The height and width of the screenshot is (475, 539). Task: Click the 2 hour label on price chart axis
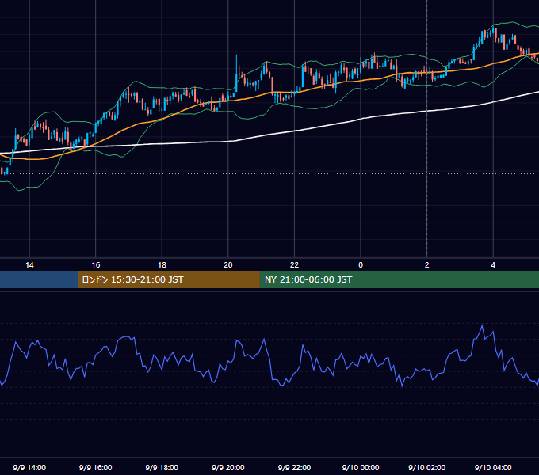tap(427, 265)
